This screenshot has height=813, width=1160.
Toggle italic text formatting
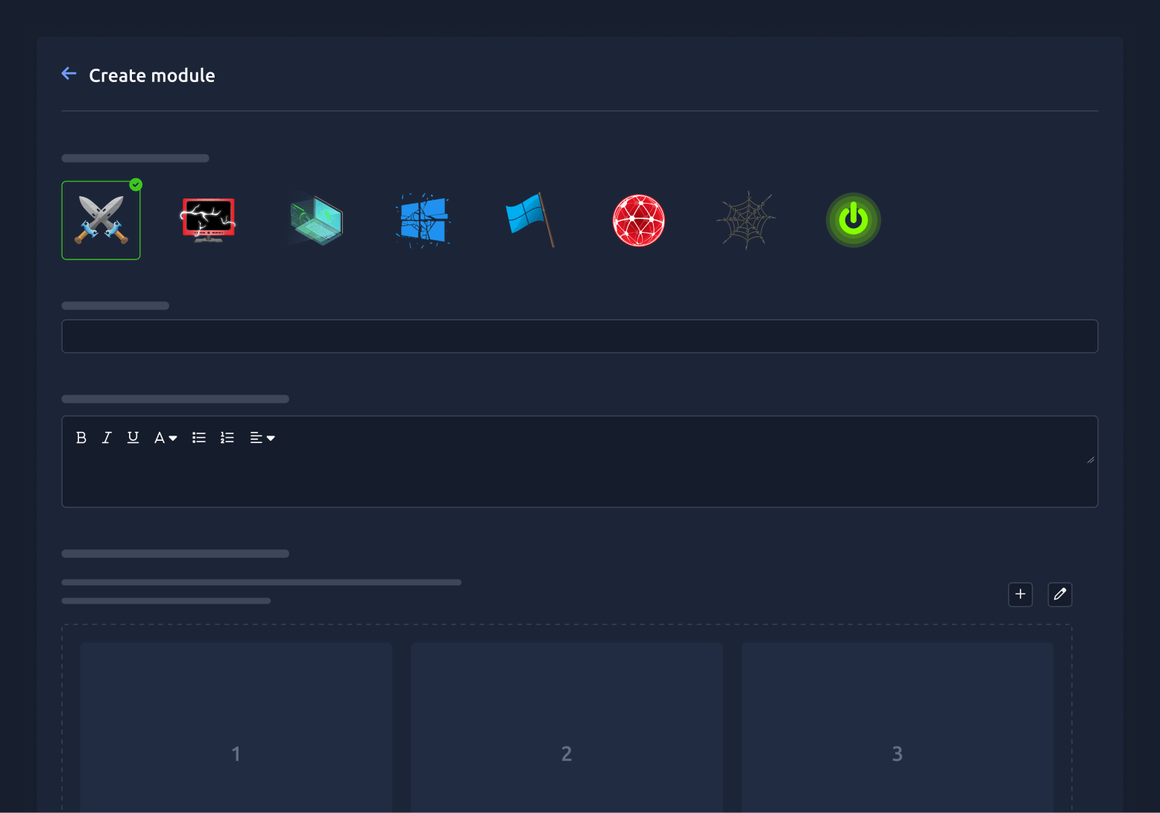107,438
